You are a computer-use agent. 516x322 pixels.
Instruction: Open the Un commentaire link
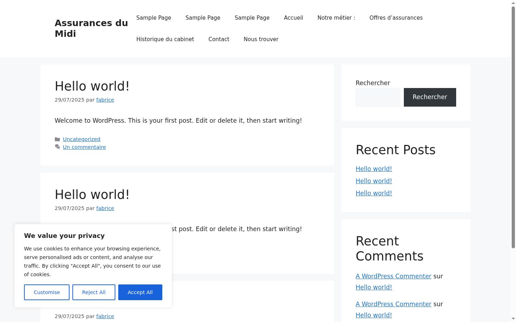tap(85, 147)
